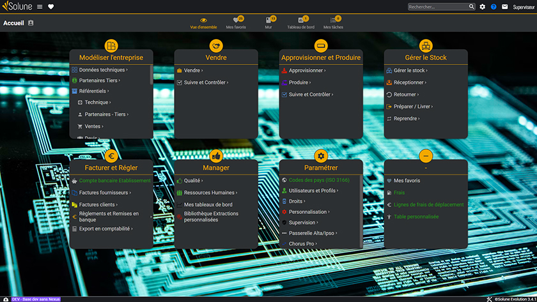Image resolution: width=537 pixels, height=302 pixels.
Task: Open the mail envelope icon in header
Action: [504, 6]
